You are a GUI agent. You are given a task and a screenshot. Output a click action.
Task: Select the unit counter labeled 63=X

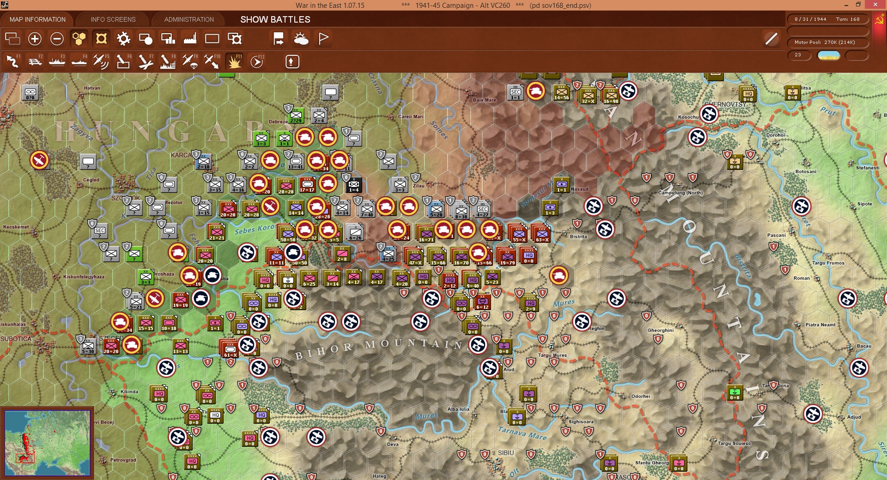(x=542, y=234)
